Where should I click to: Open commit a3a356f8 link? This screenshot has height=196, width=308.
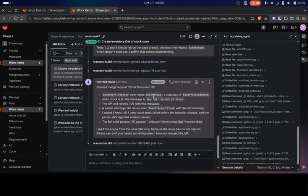click(x=148, y=62)
